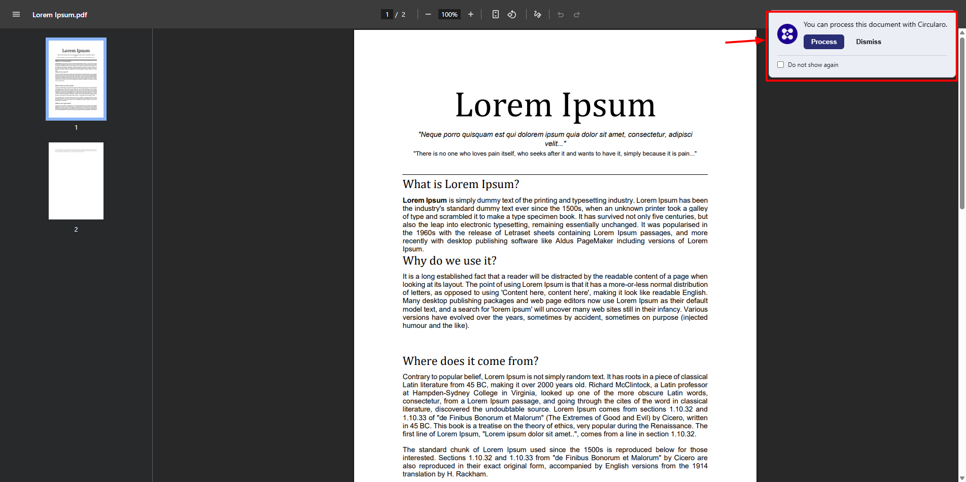966x482 pixels.
Task: Click the zoom out minus icon
Action: (428, 14)
